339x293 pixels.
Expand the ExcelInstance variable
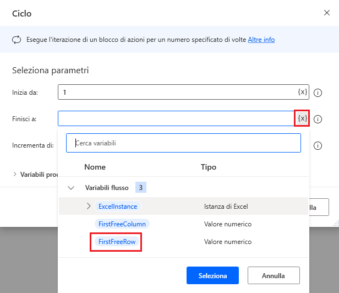click(89, 206)
